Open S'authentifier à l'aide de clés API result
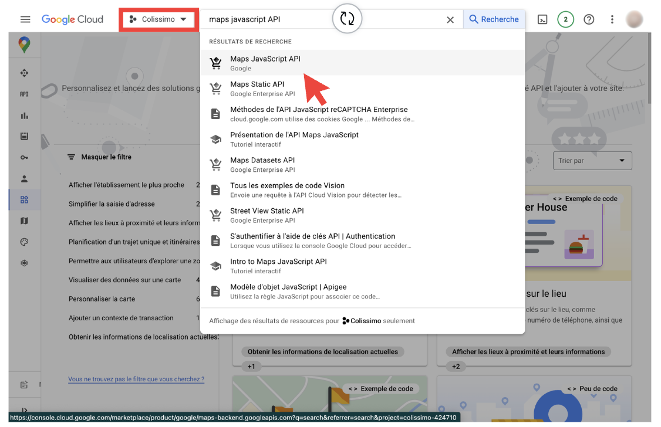 point(363,240)
